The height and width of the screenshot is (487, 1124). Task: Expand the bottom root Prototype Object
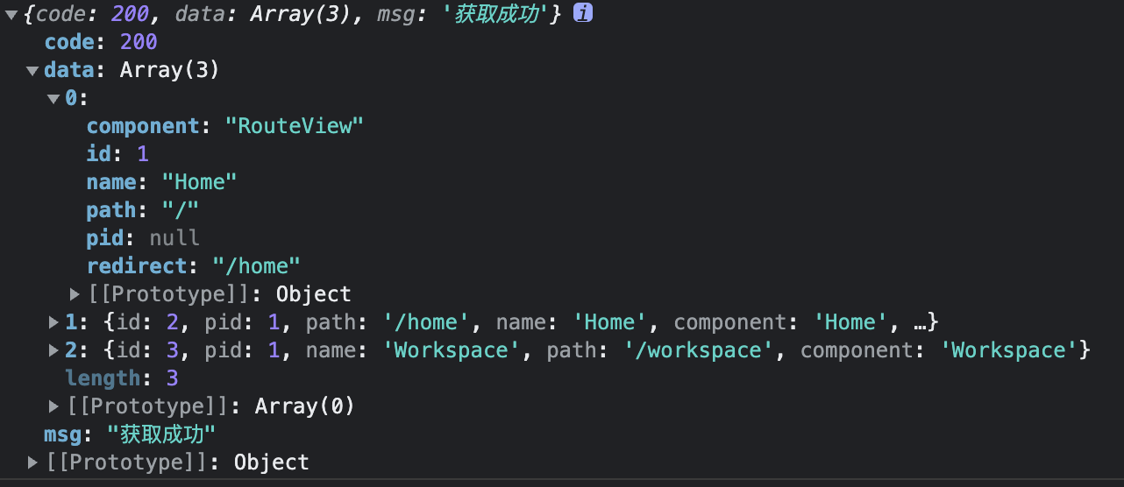pyautogui.click(x=33, y=462)
